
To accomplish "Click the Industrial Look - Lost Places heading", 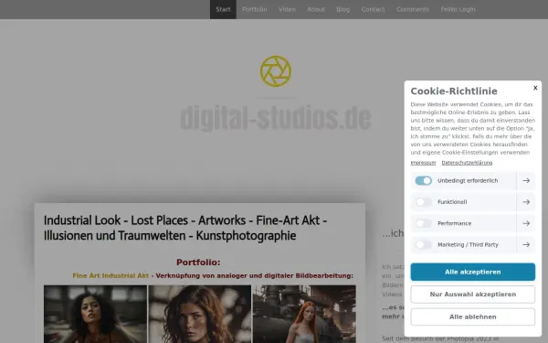I will click(185, 228).
